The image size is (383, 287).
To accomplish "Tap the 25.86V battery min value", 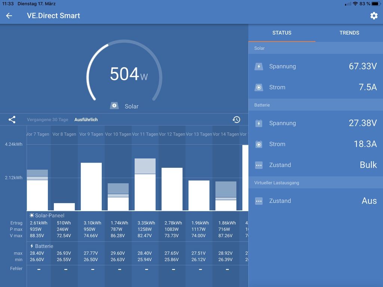I will 171,260.
